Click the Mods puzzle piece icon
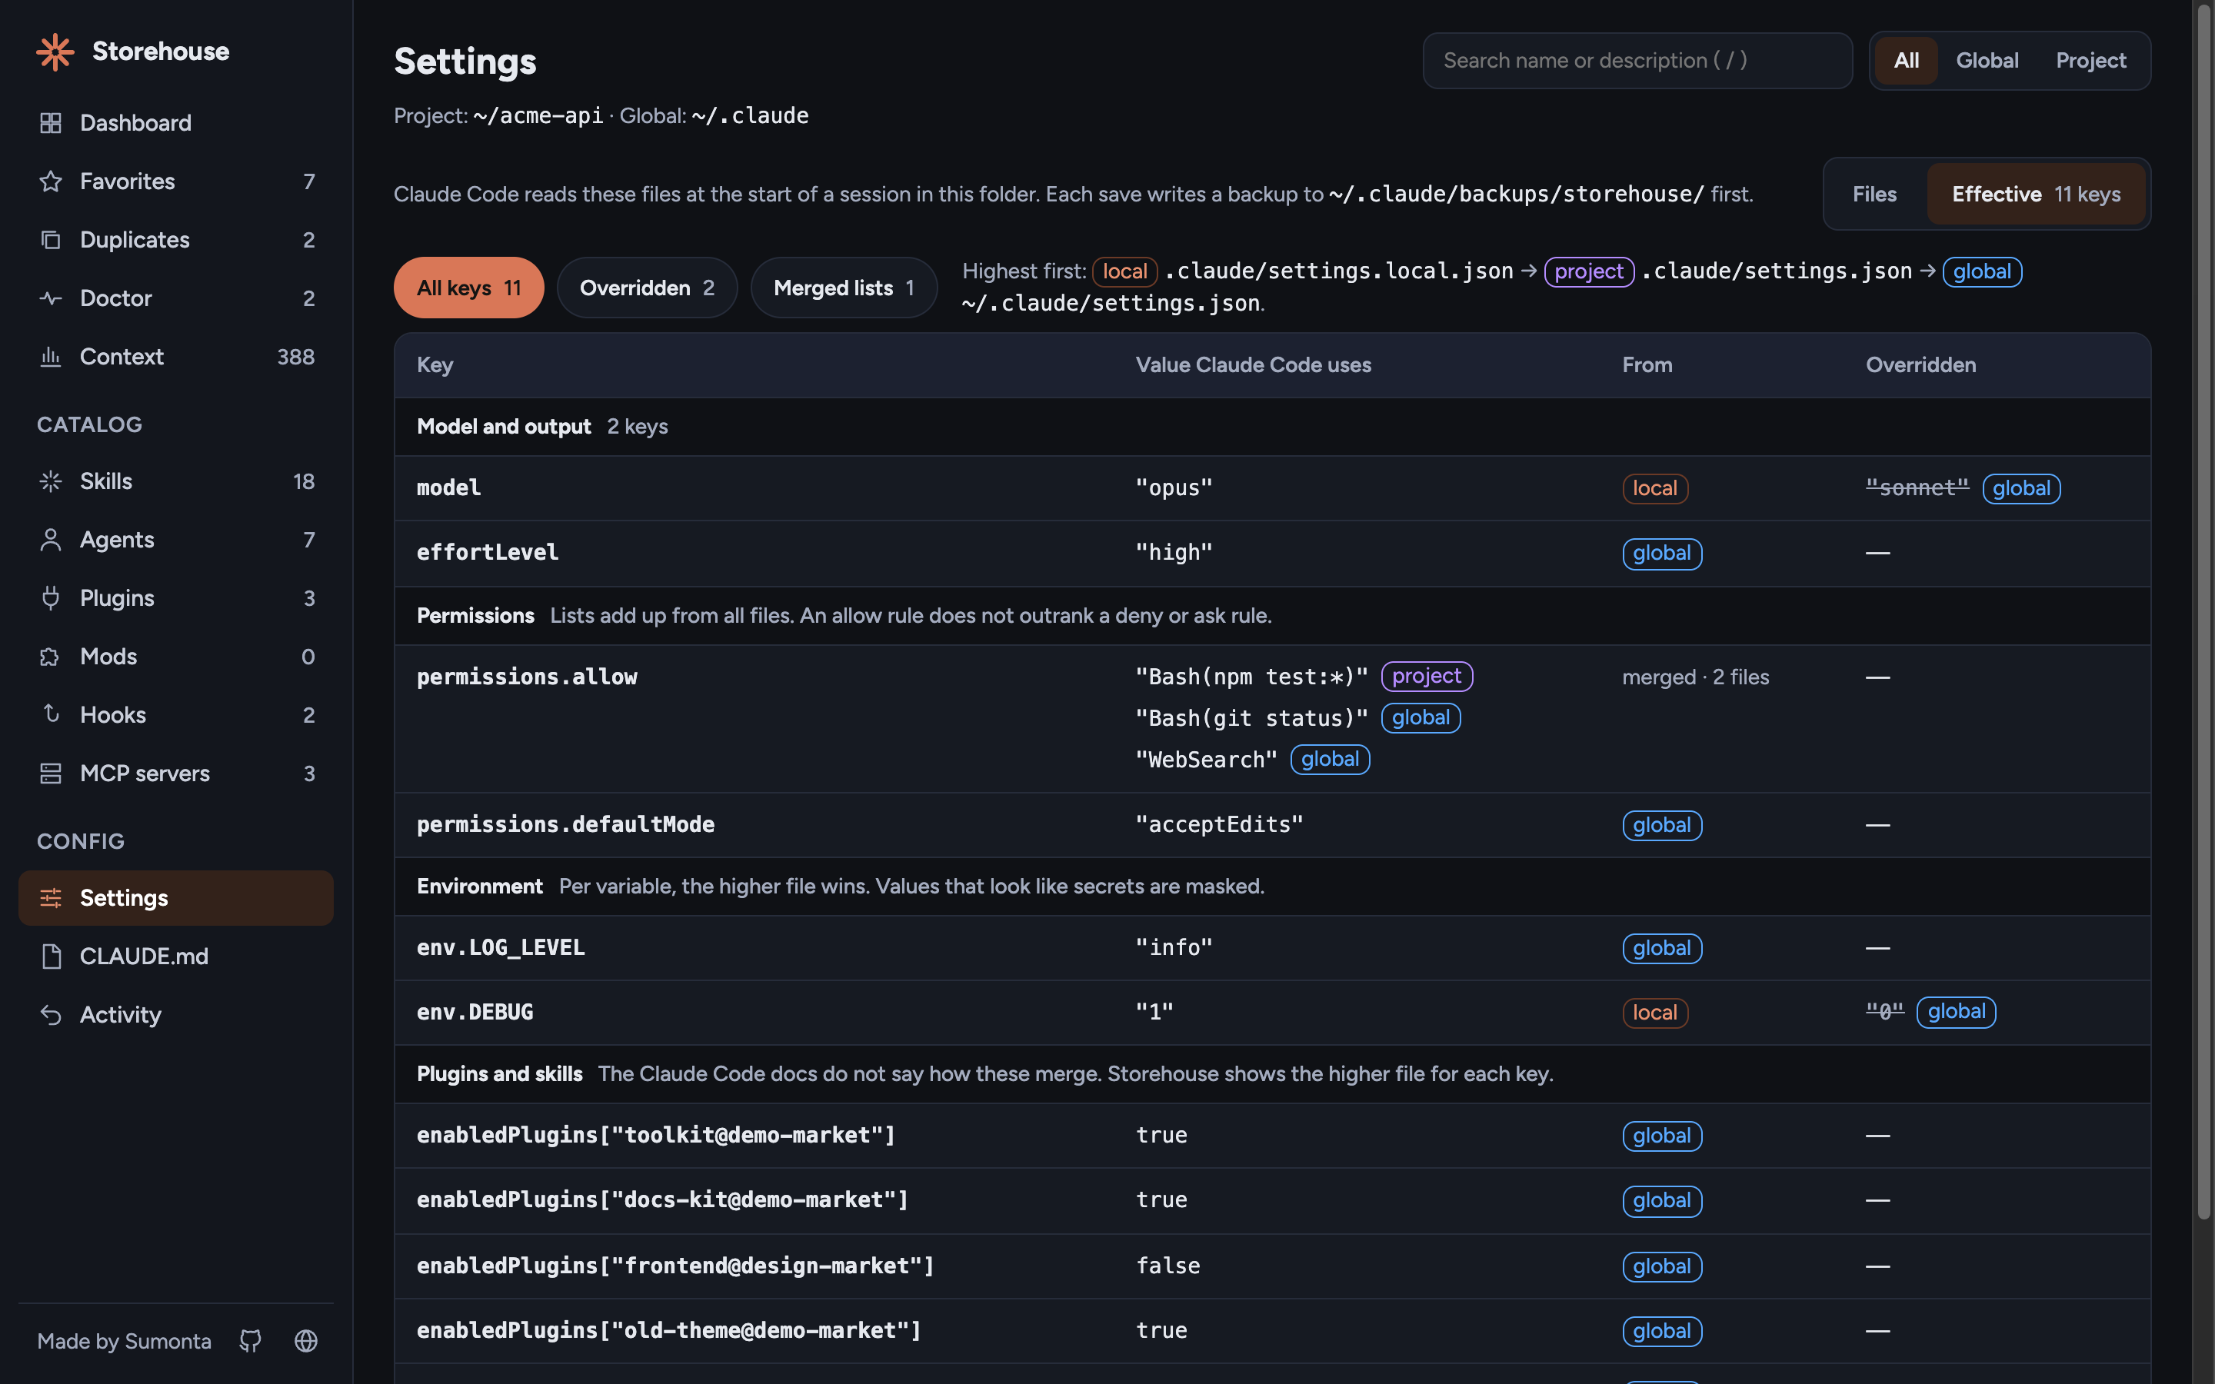Image resolution: width=2215 pixels, height=1384 pixels. 50,657
